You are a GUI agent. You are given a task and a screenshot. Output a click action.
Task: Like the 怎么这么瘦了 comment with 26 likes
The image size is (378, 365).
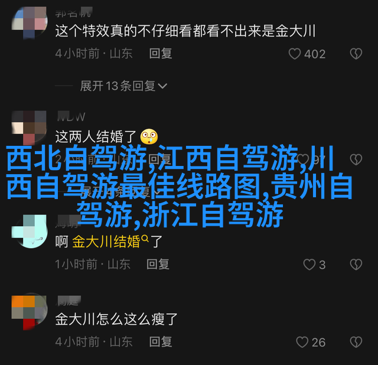[302, 342]
